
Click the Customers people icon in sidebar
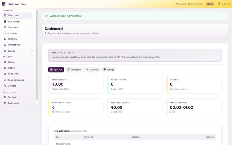[x=5, y=27]
